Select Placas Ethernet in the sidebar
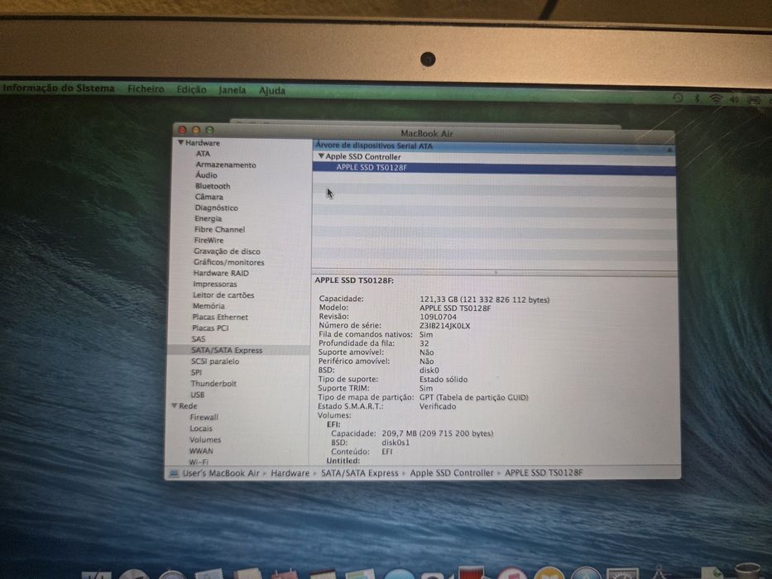 pos(220,317)
